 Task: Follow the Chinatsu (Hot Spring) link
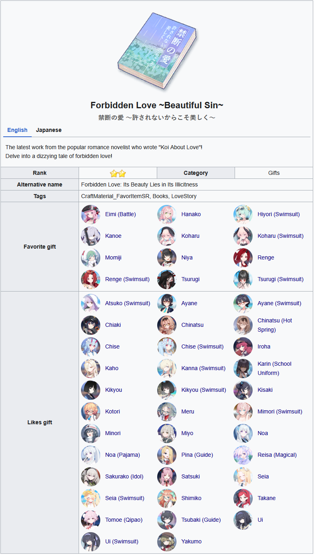pyautogui.click(x=275, y=325)
